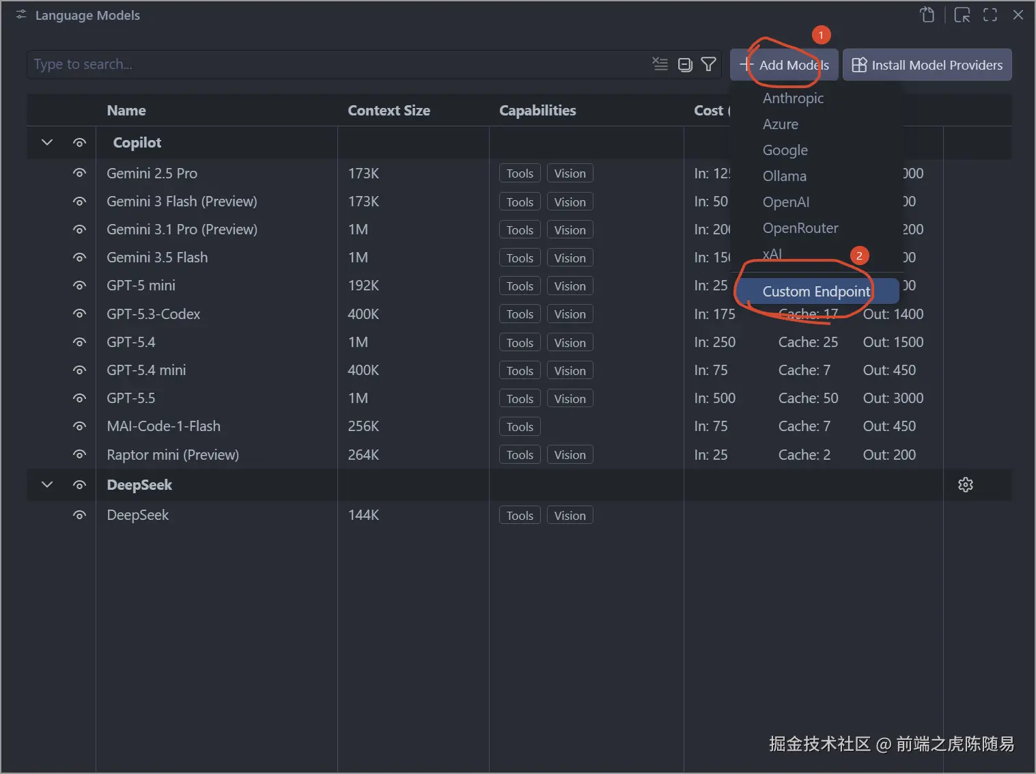Click Out: 1400 cost value
Viewport: 1036px width, 774px height.
pyautogui.click(x=893, y=314)
